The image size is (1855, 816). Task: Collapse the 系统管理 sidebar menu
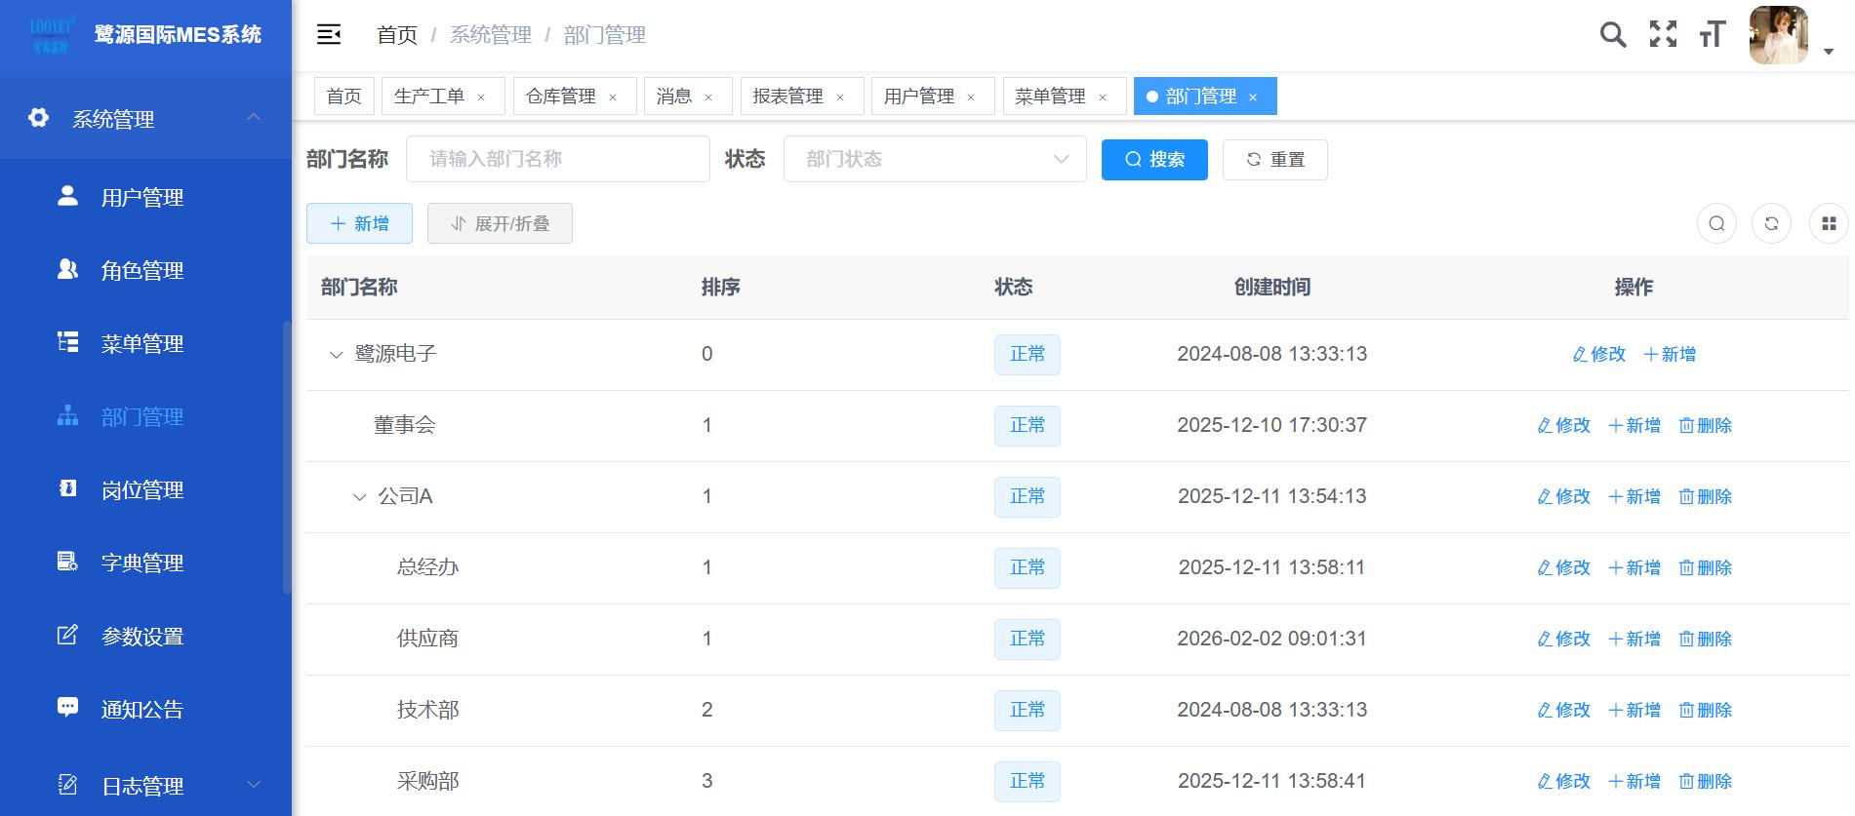coord(253,118)
